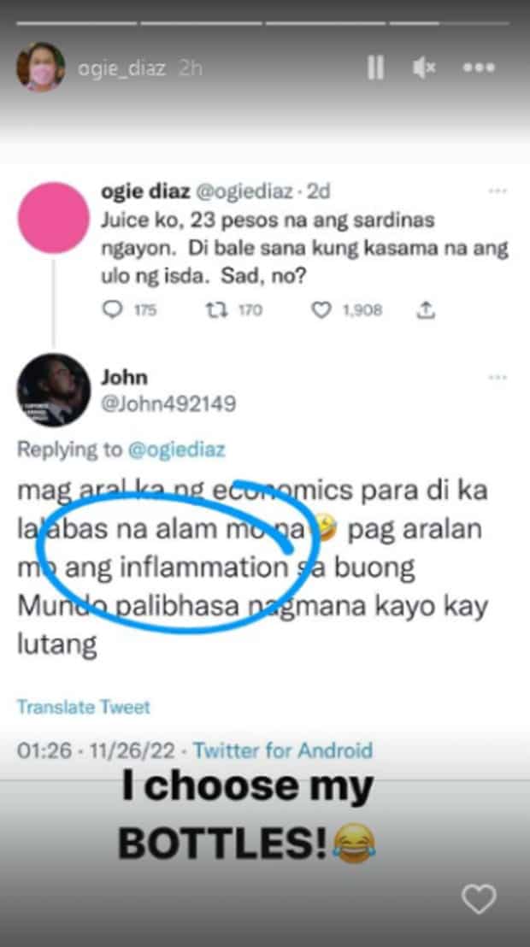Open the @John492149 handle
Screen dimensions: 530x947
pyautogui.click(x=168, y=403)
